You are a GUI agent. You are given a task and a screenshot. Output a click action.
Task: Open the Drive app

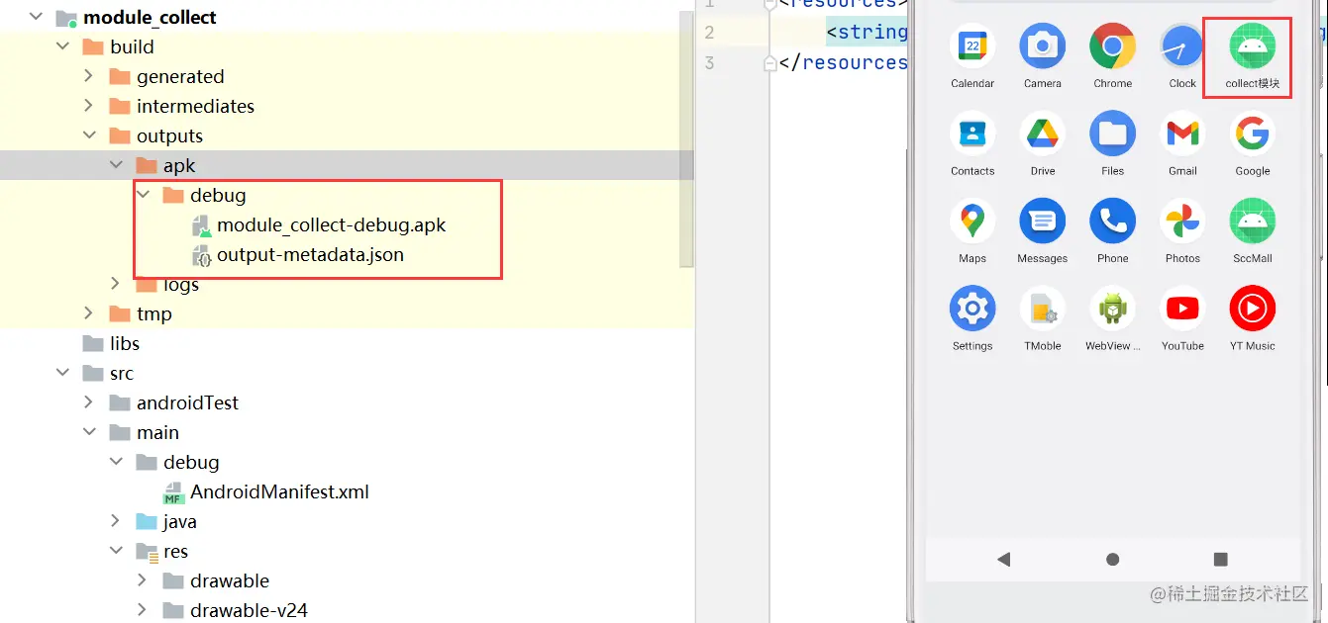1042,134
